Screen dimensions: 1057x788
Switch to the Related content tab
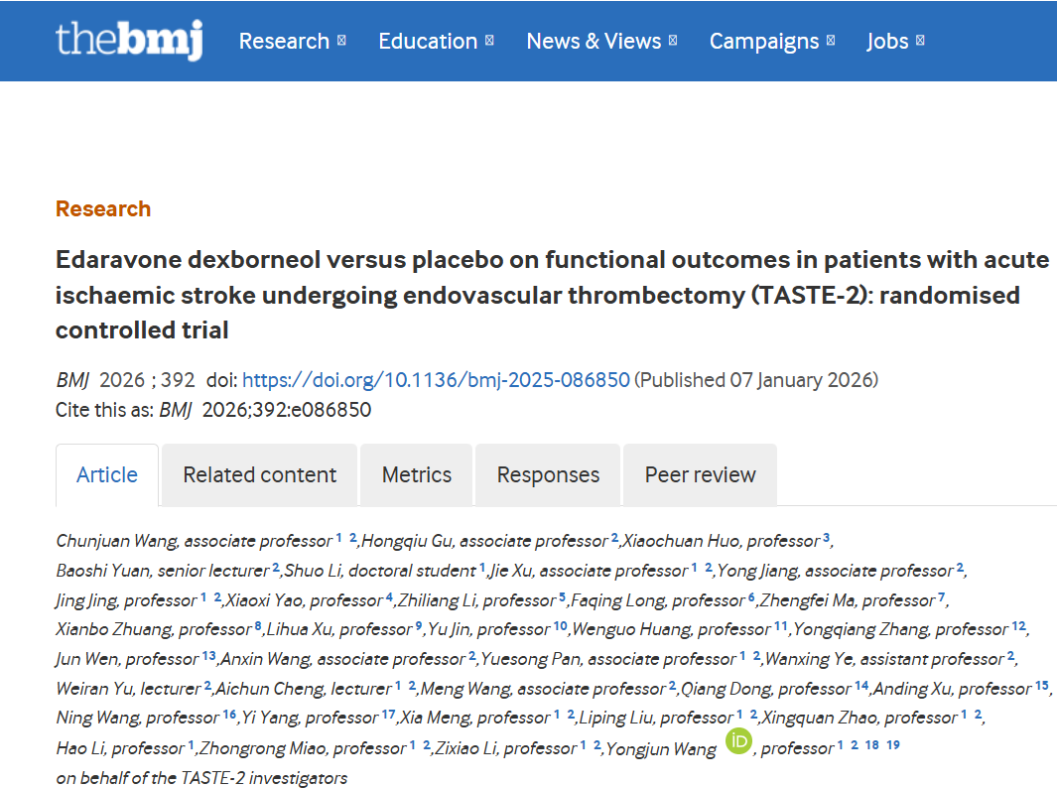(x=260, y=474)
